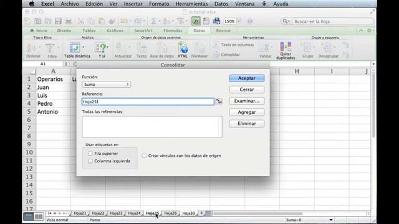Image resolution: width=399 pixels, height=224 pixels.
Task: Click the Help question mark icon
Action: 250,21
